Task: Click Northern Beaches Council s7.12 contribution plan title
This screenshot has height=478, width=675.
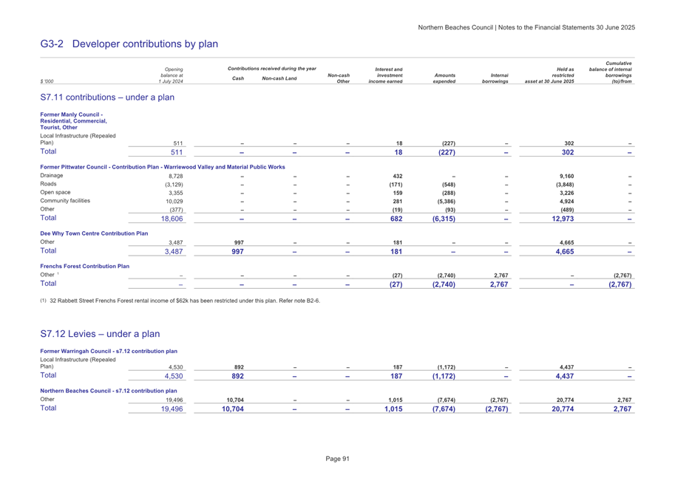Action: pos(109,389)
